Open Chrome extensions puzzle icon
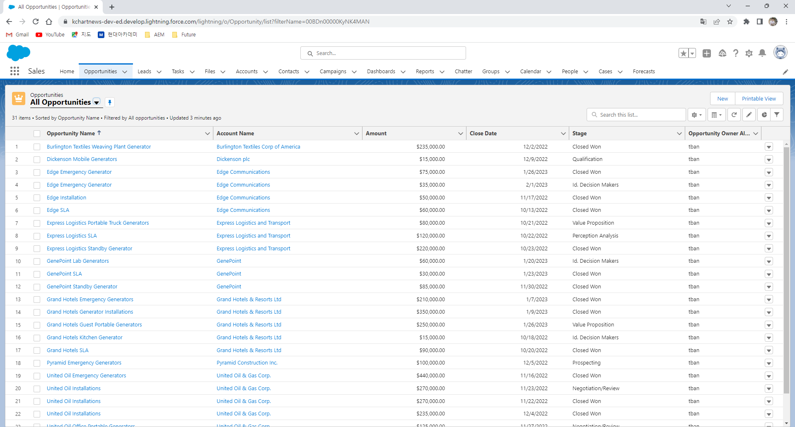 pos(747,22)
